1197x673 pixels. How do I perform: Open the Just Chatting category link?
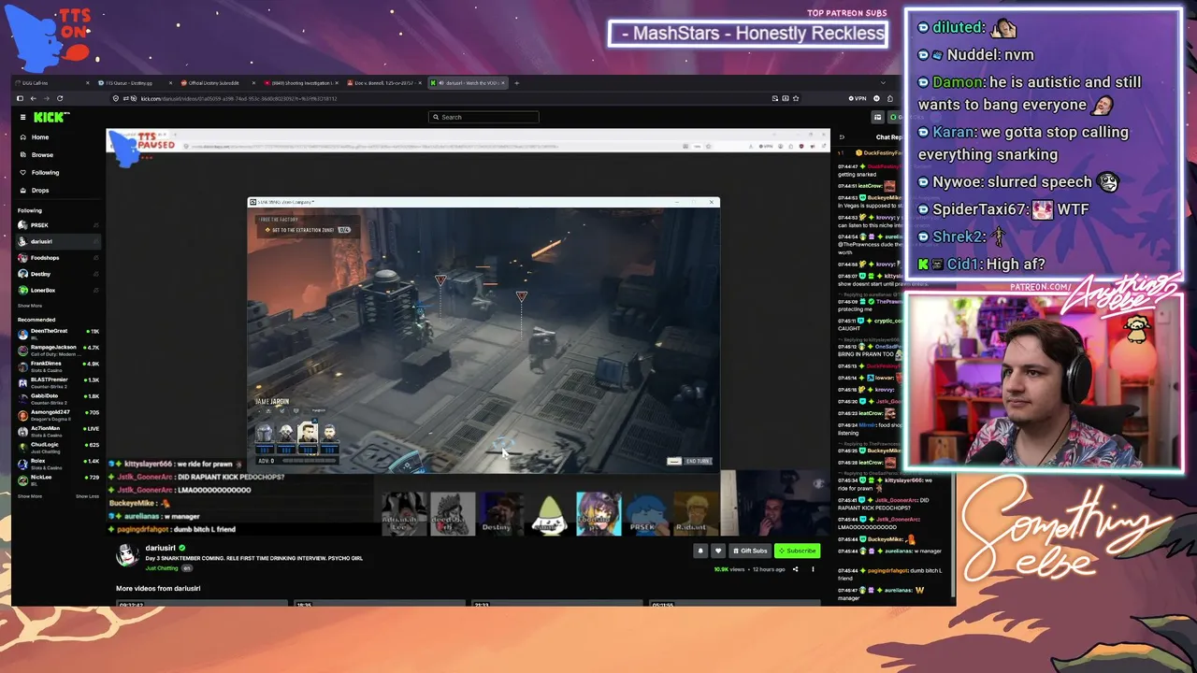(x=162, y=568)
